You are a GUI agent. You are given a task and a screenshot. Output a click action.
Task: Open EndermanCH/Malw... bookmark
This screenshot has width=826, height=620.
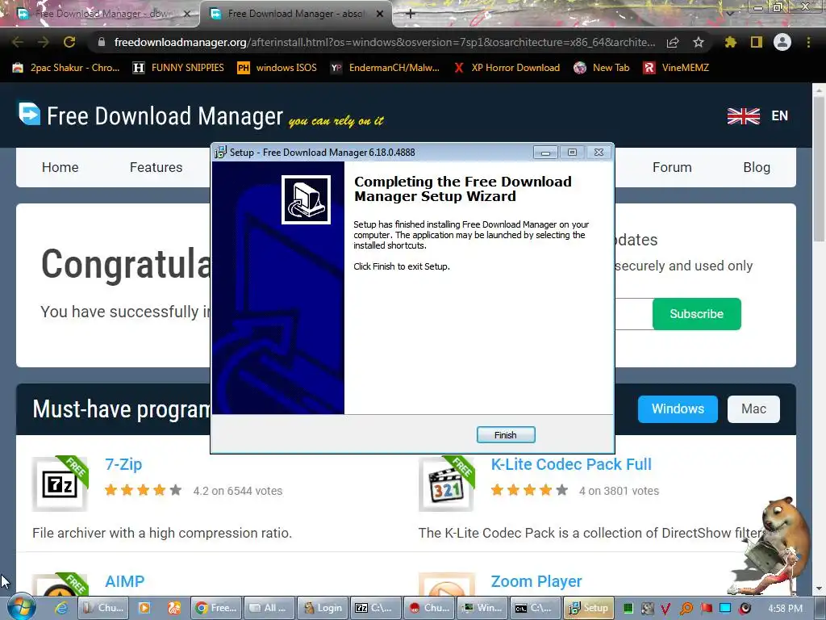[385, 68]
